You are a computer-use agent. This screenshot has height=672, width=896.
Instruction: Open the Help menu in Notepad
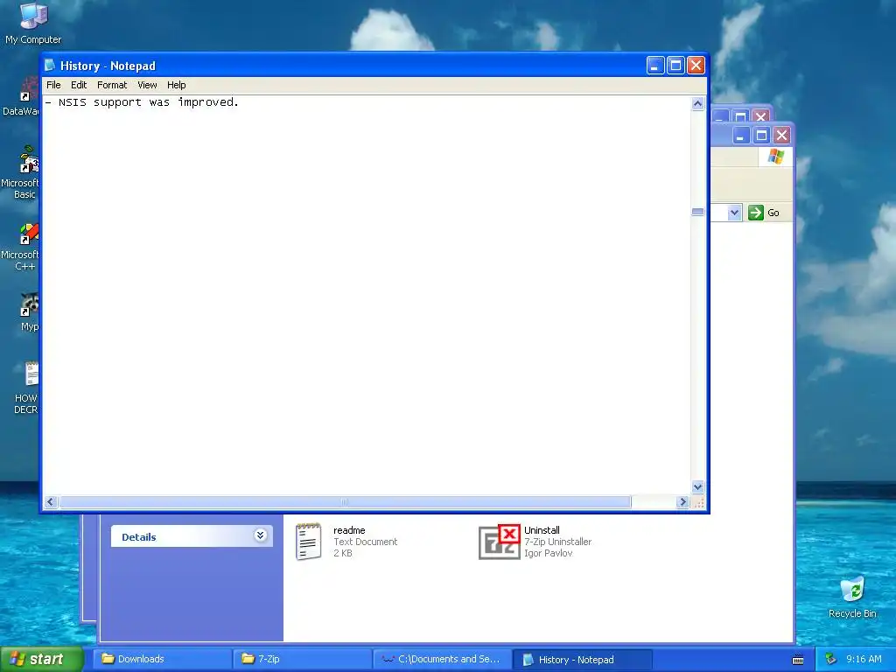(x=176, y=85)
